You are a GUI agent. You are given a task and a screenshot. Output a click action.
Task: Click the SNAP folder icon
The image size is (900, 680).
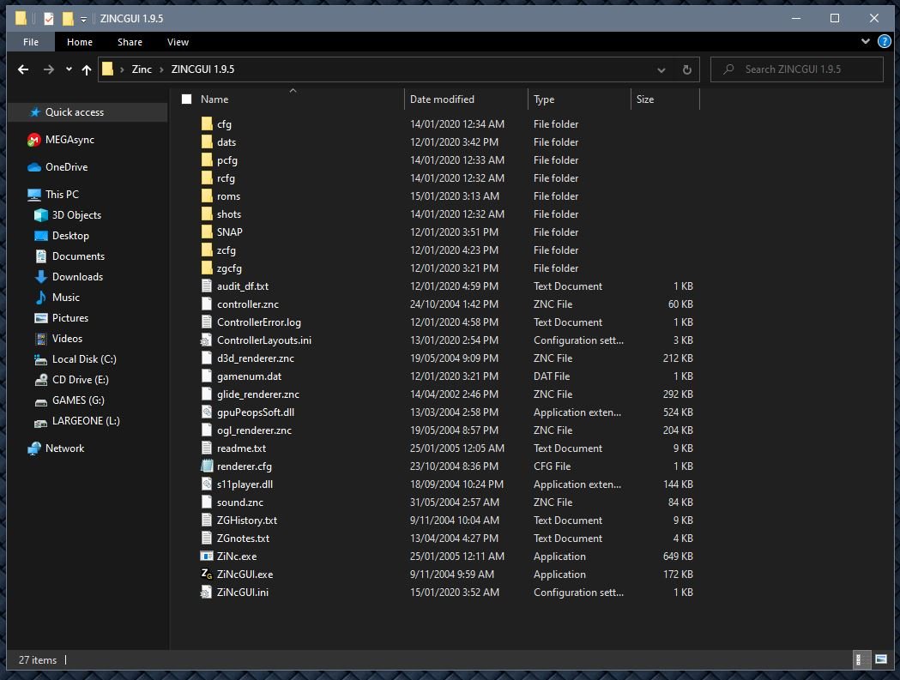pyautogui.click(x=207, y=232)
